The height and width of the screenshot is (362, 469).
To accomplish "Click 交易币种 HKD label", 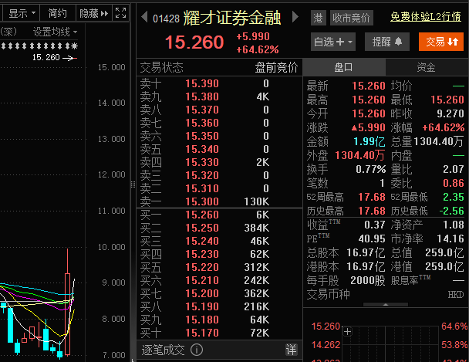I will 456,295.
